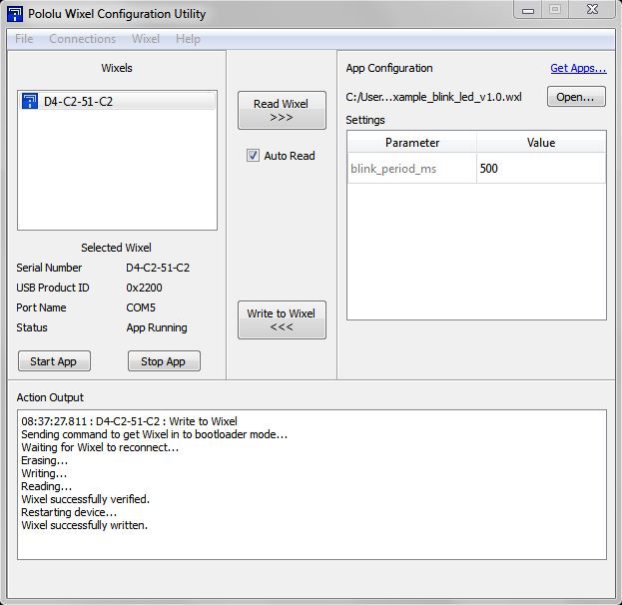622x605 pixels.
Task: Open the Help menu
Action: 188,39
